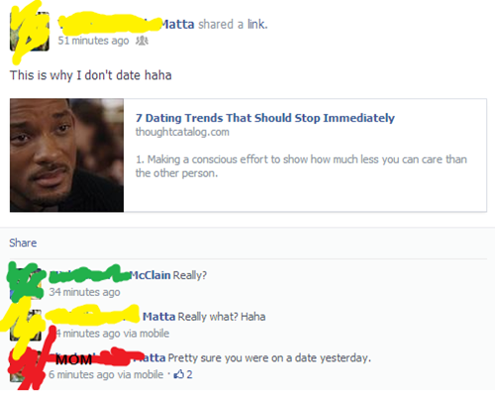Image resolution: width=495 pixels, height=401 pixels.
Task: Open the avatar beside 'Really what? Haha' comment
Action: (x=26, y=325)
